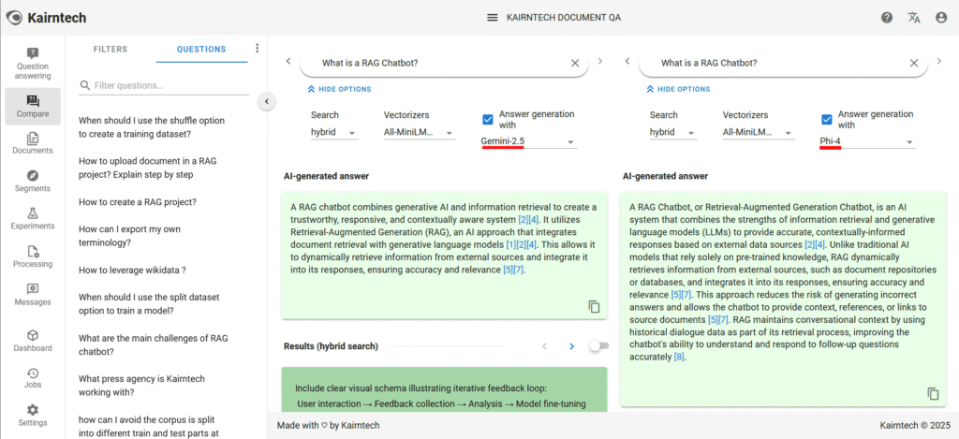The image size is (959, 439).
Task: Click Hide Options in the left panel
Action: [x=339, y=90]
